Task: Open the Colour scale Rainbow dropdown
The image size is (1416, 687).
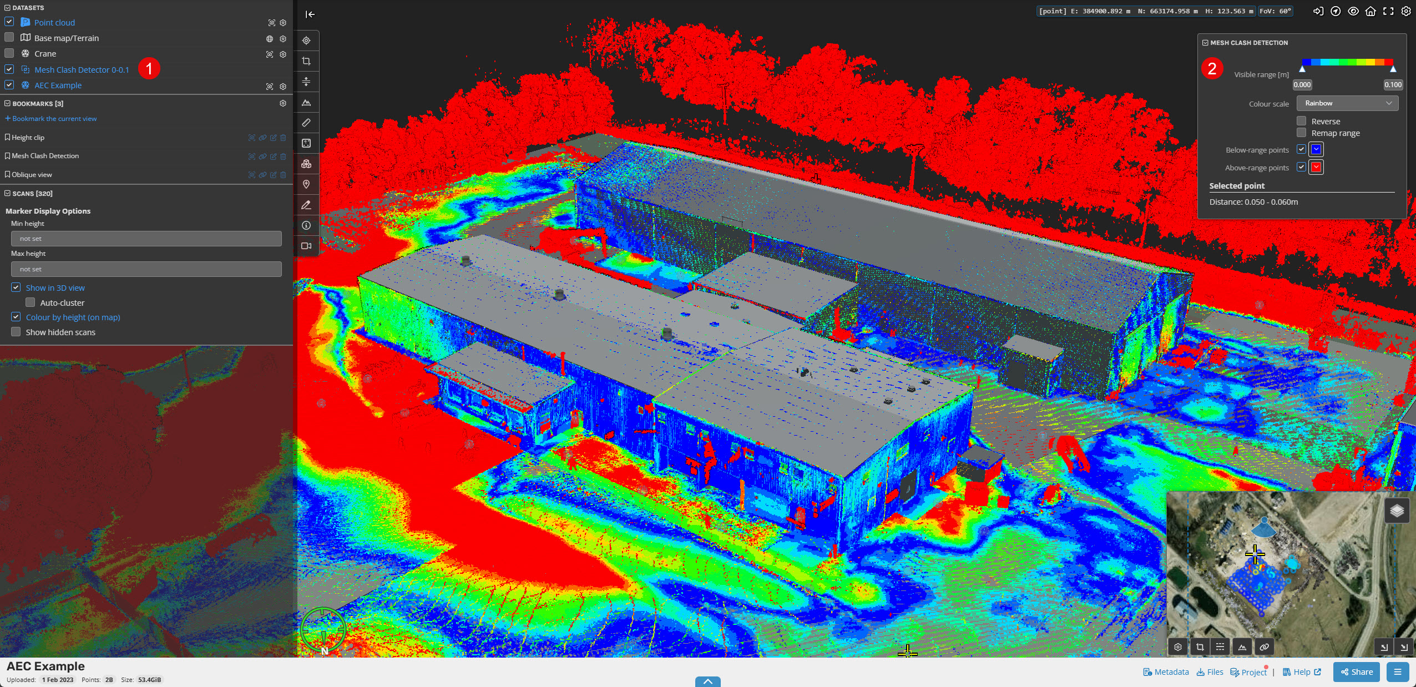Action: [1347, 103]
